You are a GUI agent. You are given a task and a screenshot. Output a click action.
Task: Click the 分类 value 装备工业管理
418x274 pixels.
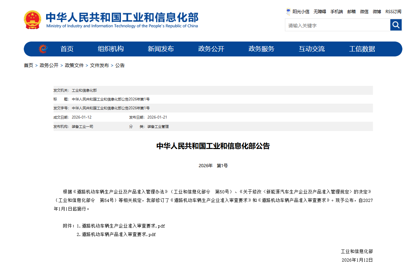[158, 127]
